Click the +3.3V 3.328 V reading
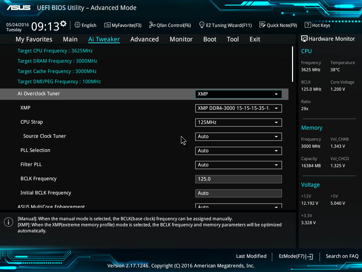Viewport: 362px width, 272px height. pos(308,222)
